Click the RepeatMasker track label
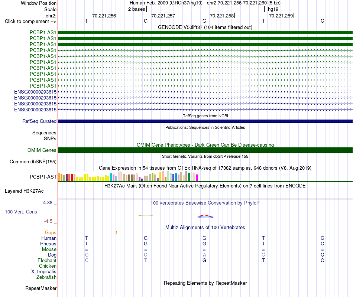The image size is (353, 297). (41, 288)
